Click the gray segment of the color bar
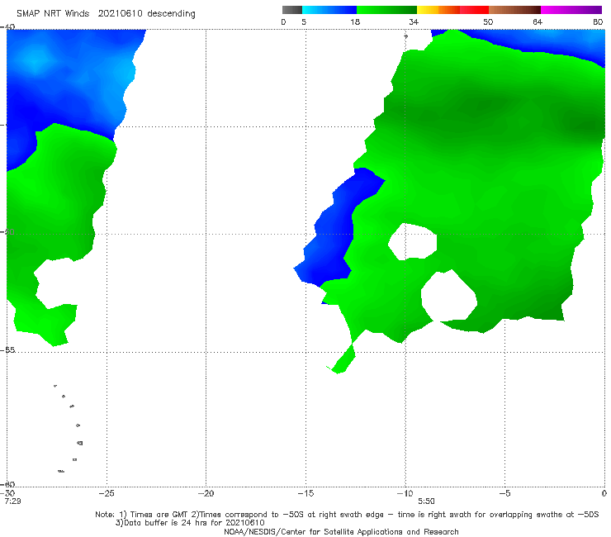 point(292,10)
